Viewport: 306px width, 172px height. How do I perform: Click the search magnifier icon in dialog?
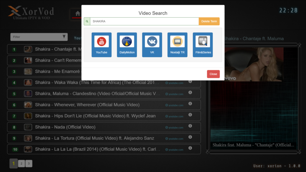click(x=87, y=21)
